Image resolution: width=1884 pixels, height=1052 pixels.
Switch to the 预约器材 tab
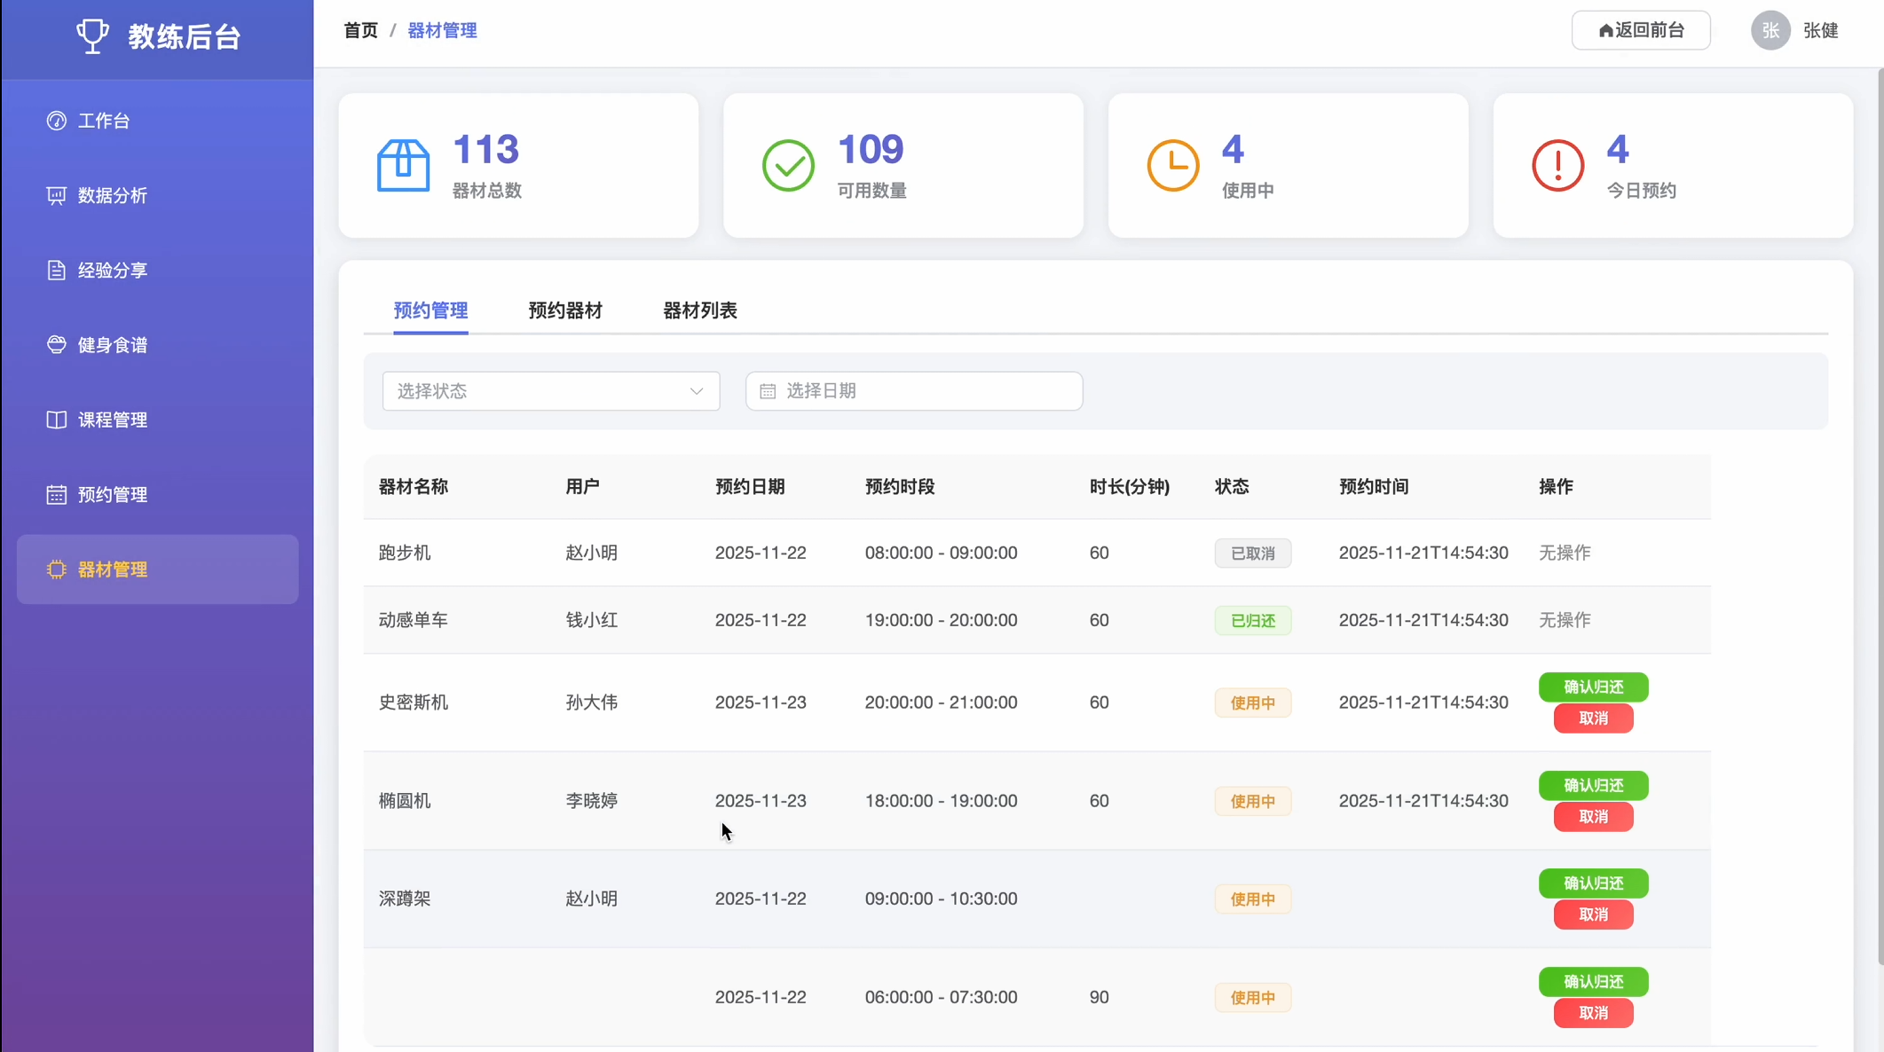click(565, 310)
